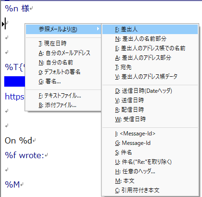Pick A: 差出人のアドレス部分
The height and width of the screenshot is (197, 202).
point(150,58)
